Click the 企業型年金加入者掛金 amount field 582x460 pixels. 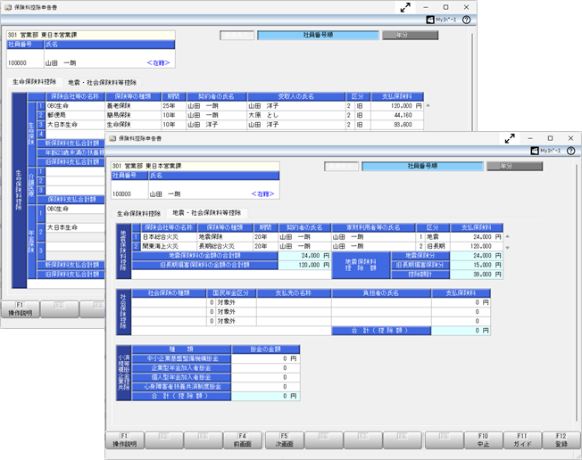265,368
